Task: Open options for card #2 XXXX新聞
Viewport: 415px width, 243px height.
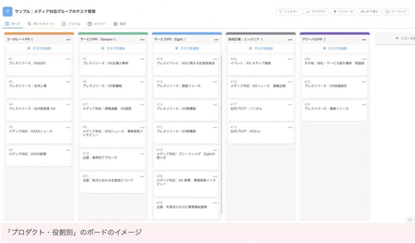Action: pyautogui.click(x=68, y=149)
